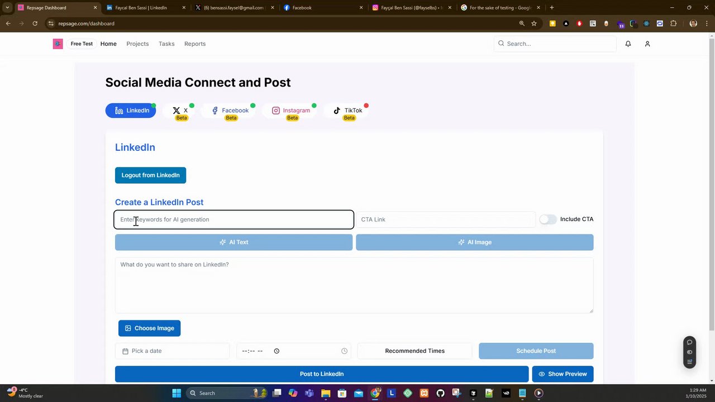Open Chrome profile avatar
715x402 pixels.
coord(693,23)
